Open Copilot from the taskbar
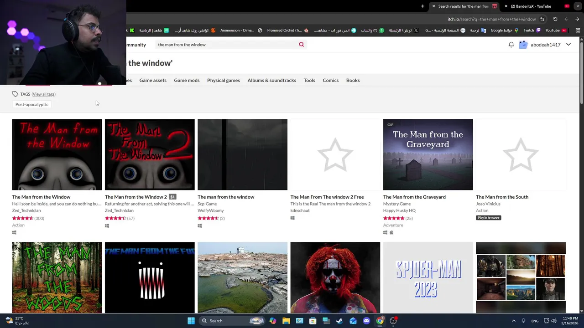 (273, 321)
